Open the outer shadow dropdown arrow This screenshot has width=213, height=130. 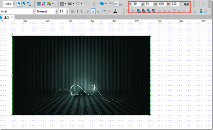point(106,4)
